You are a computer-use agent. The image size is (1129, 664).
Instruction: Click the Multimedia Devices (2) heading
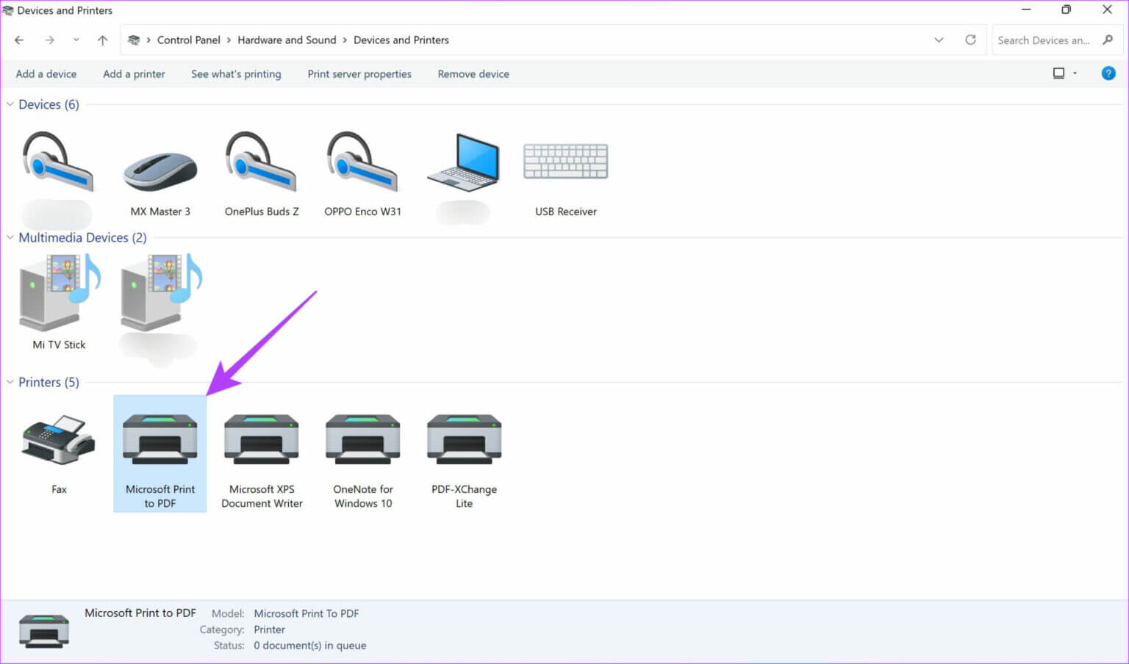click(x=82, y=237)
